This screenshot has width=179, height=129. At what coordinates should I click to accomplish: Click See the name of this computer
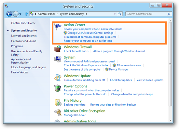pyautogui.click(x=82, y=70)
